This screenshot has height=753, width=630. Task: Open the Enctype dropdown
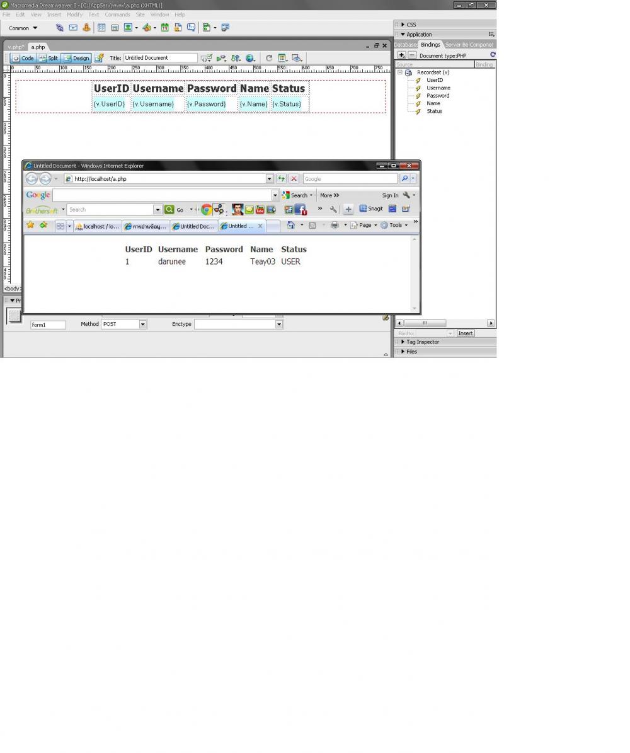point(279,324)
